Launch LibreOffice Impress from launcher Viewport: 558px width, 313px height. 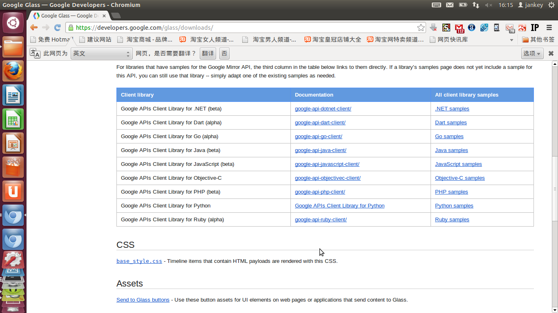click(13, 143)
